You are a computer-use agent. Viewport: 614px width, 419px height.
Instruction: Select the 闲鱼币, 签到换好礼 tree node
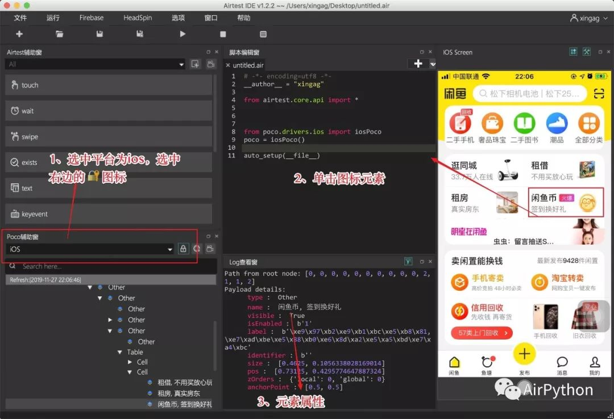184,404
